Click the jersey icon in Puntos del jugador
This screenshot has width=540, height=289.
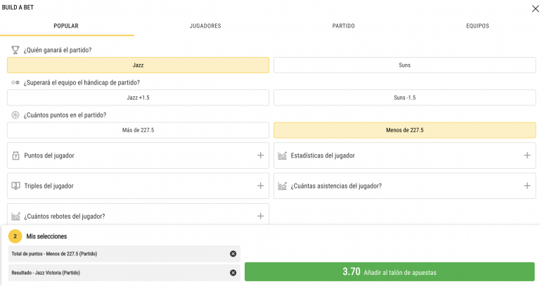[16, 155]
